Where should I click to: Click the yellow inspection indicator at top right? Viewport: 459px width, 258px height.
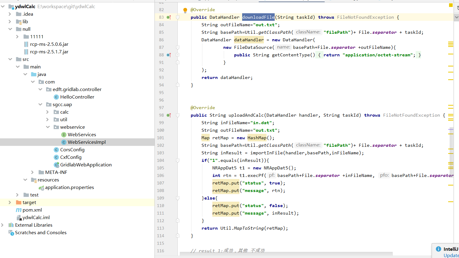click(x=451, y=5)
